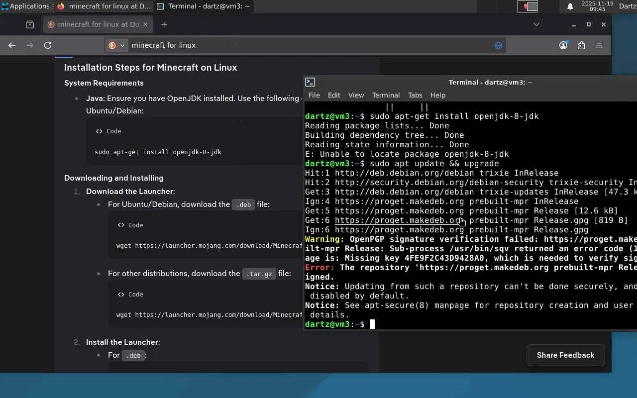Go back to the previous page

(x=12, y=45)
